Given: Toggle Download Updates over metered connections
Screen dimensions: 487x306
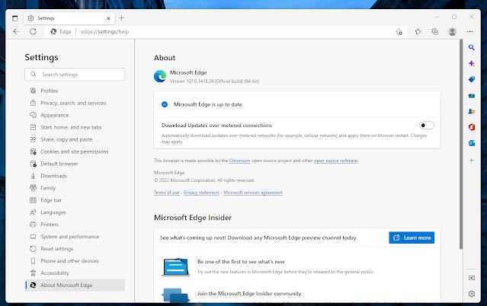Looking at the screenshot, I should (427, 125).
